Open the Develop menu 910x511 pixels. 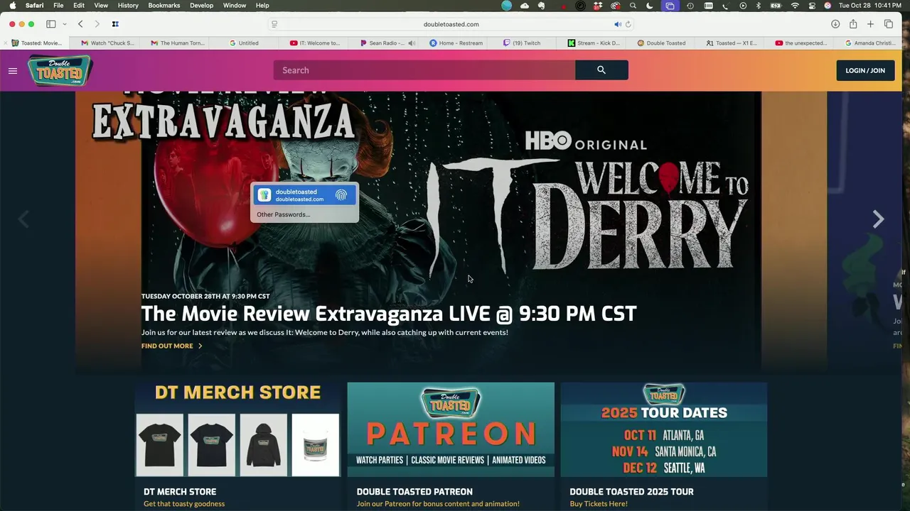tap(201, 6)
